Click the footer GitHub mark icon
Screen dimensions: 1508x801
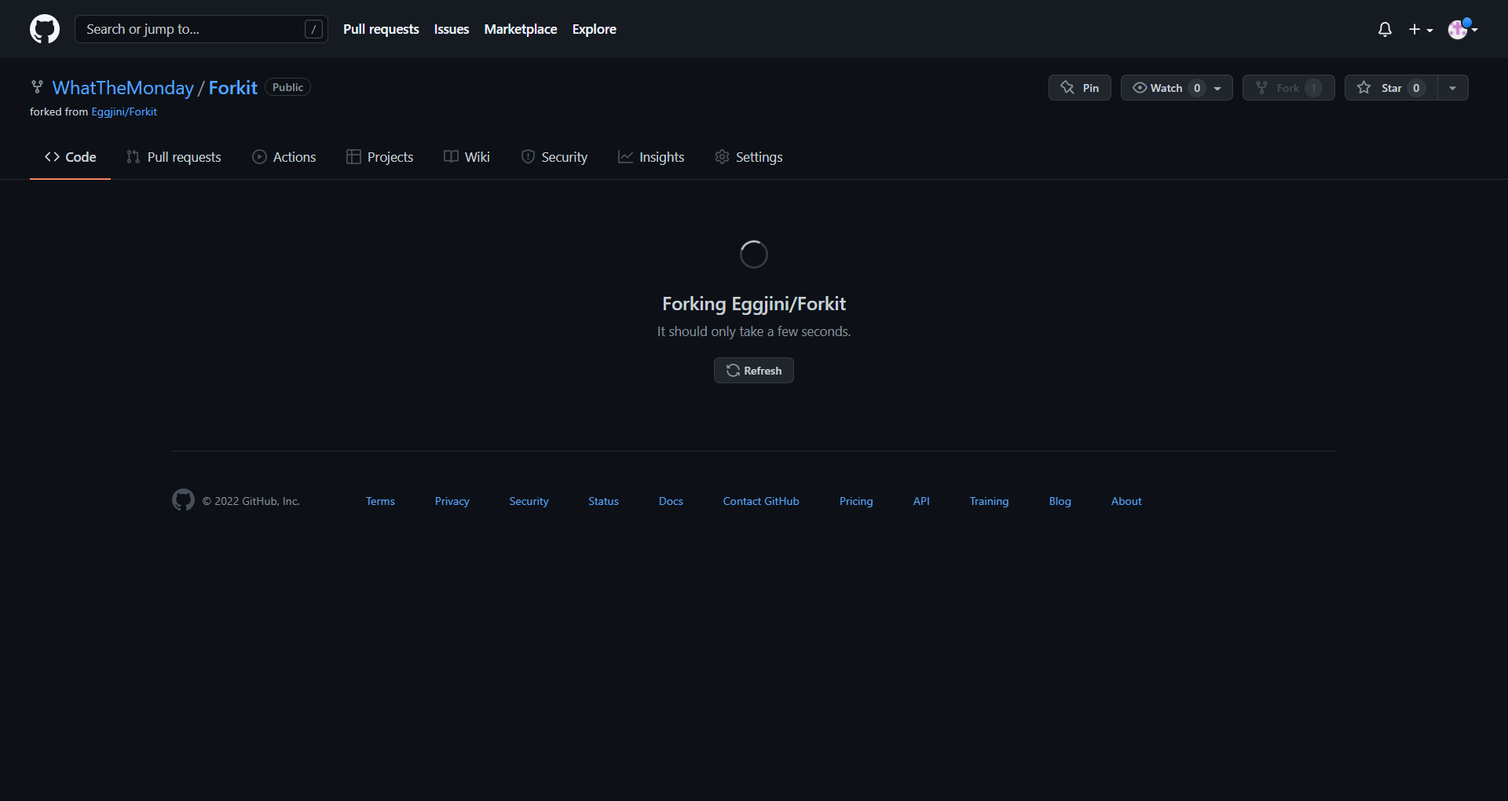click(x=183, y=500)
